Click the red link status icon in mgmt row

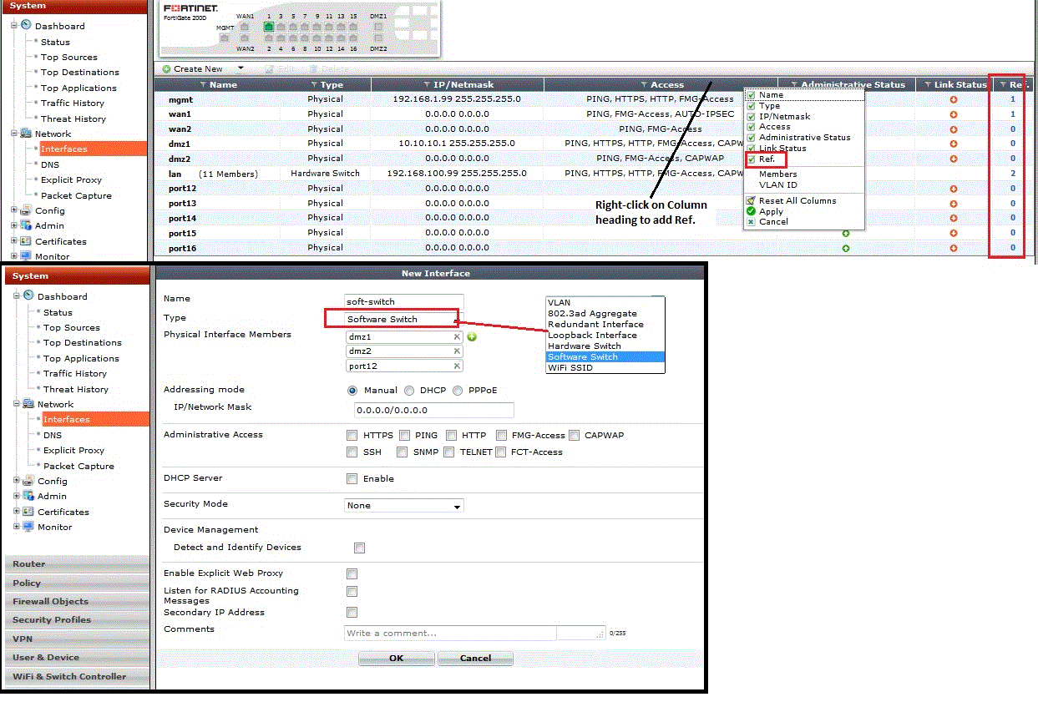953,99
